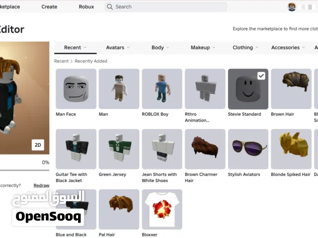Click the Redraw link
The height and width of the screenshot is (238, 318).
point(41,185)
